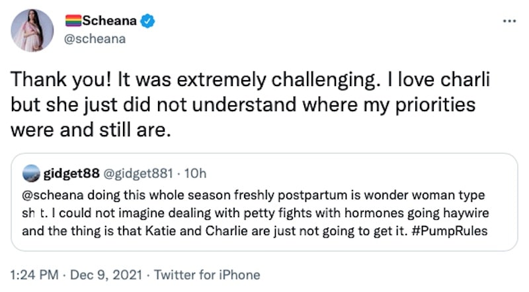Open the quoted tweet's 10h timestamp
529x292 pixels.
[193, 174]
